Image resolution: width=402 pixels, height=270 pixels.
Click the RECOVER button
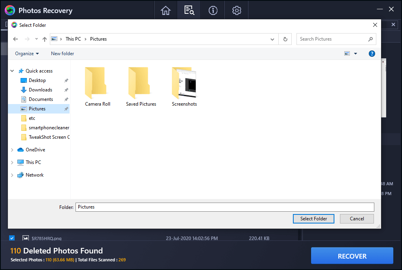[x=352, y=256]
